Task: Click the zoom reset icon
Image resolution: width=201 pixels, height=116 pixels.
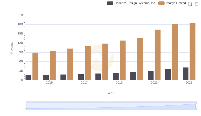Action: (196, 4)
